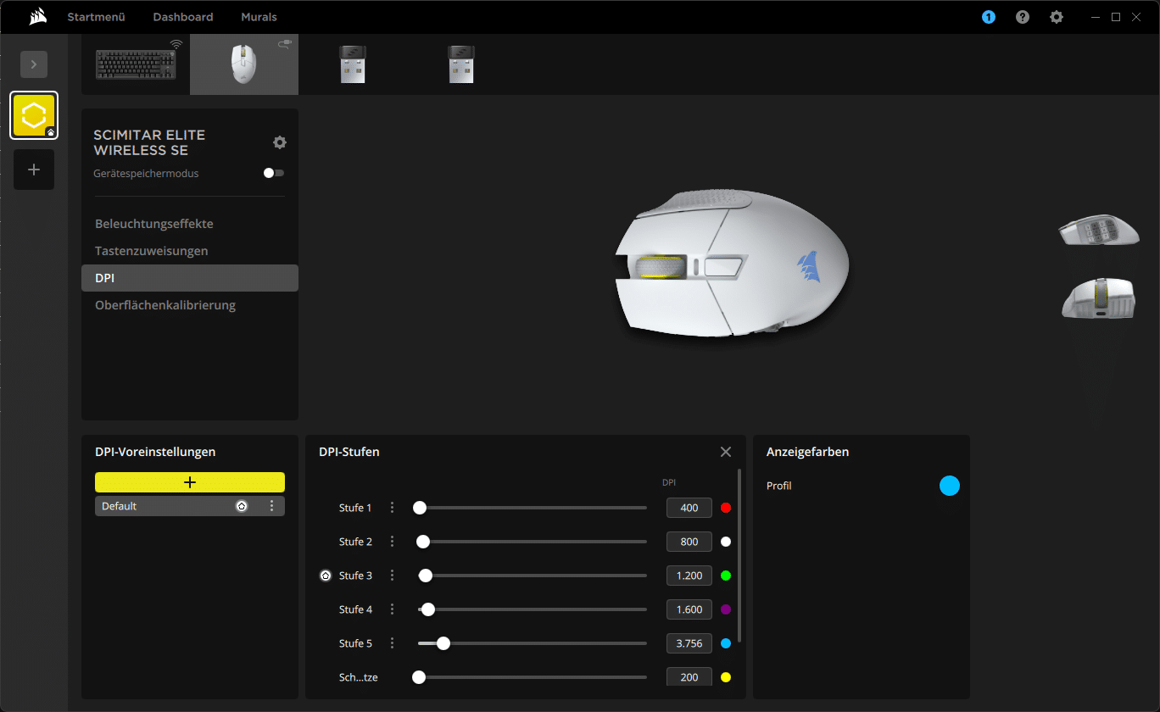Click the blue Profil color swatch

[950, 486]
